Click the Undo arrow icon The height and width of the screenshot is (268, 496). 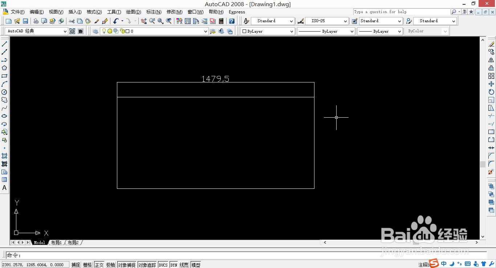116,21
